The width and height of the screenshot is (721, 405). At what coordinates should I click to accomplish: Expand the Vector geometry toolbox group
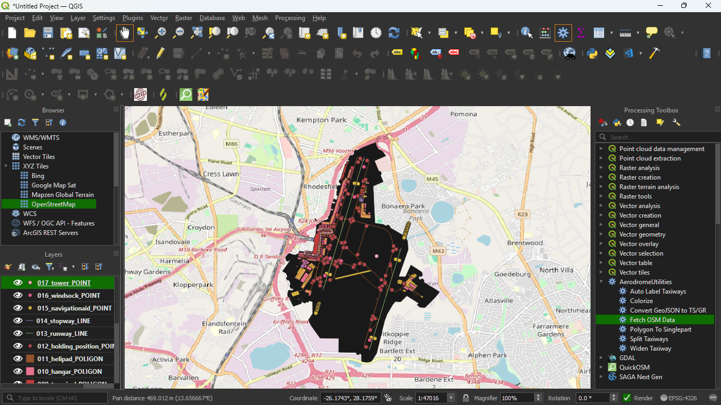tap(601, 234)
